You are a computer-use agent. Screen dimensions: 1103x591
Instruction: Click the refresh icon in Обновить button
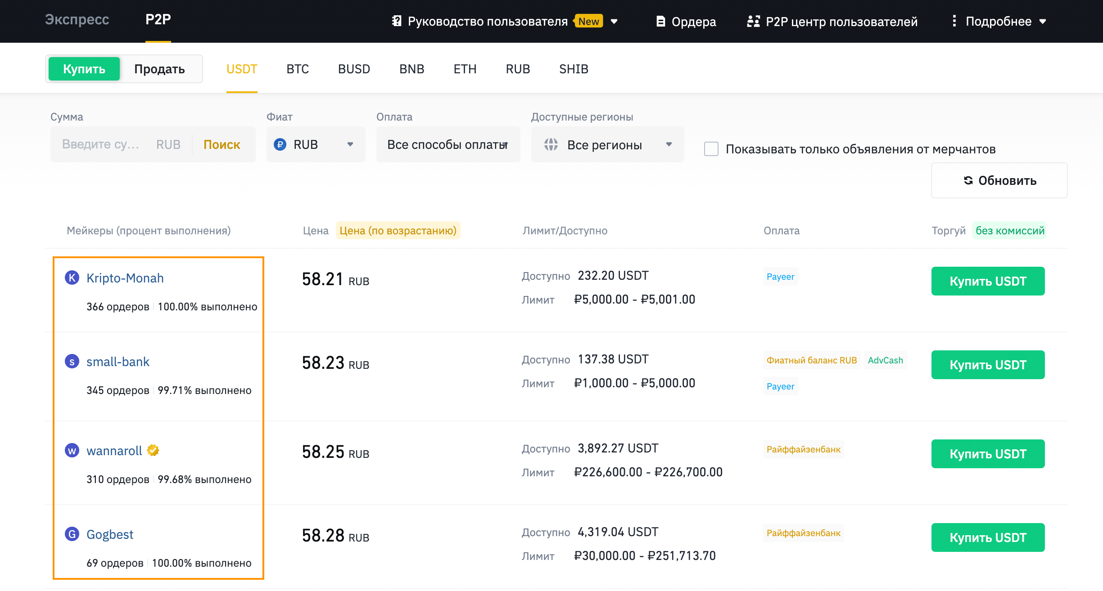pyautogui.click(x=968, y=180)
